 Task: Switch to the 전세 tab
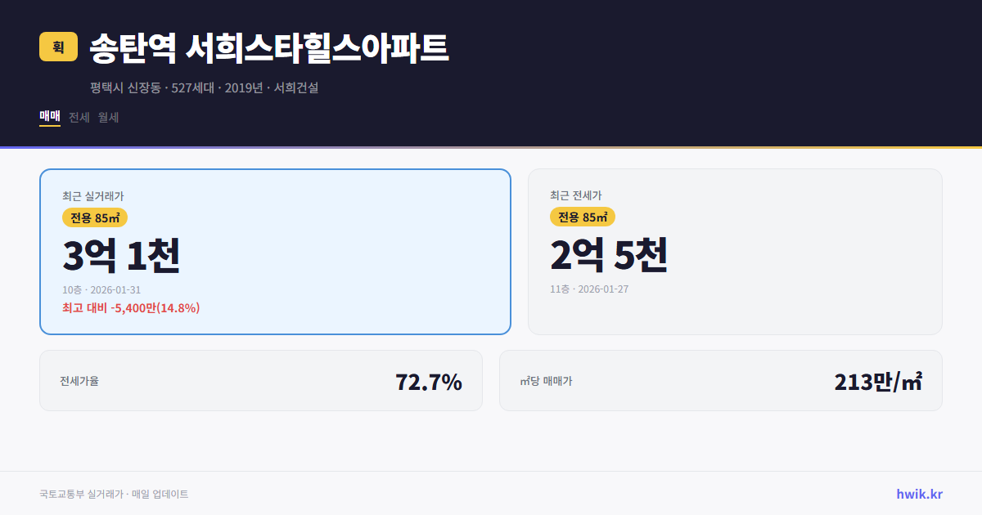pos(79,117)
